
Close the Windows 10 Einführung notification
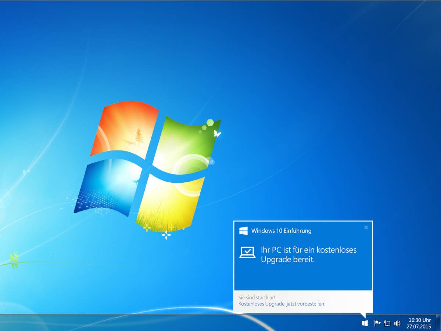[x=366, y=227]
